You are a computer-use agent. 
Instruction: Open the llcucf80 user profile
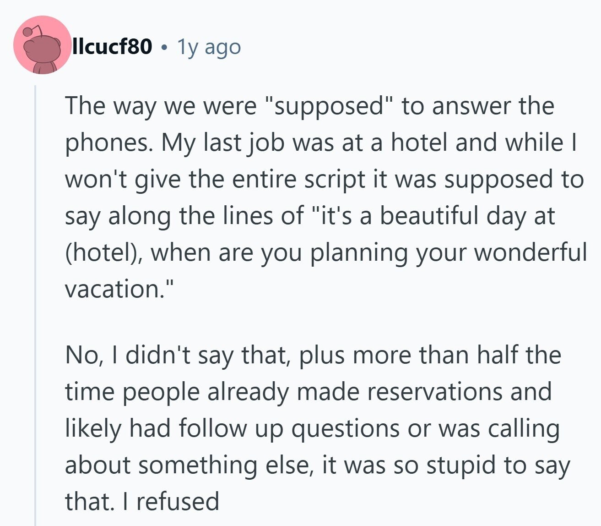[112, 46]
